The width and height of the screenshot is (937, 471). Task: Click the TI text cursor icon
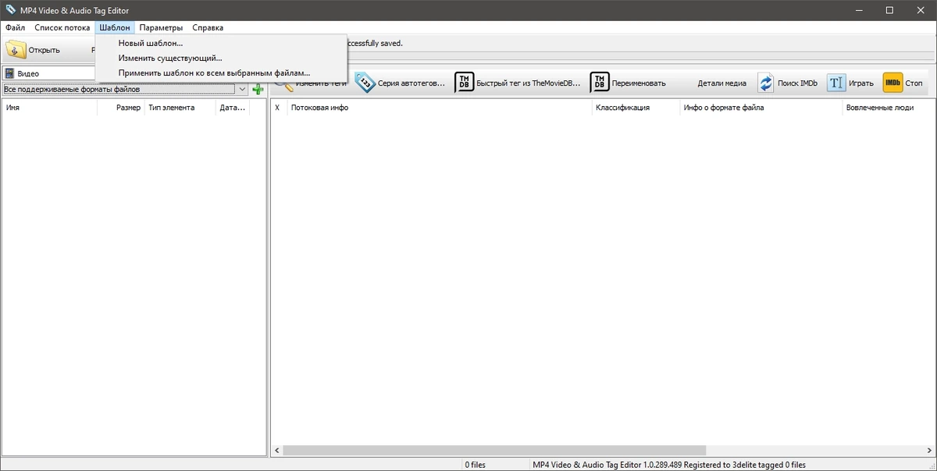pos(836,83)
